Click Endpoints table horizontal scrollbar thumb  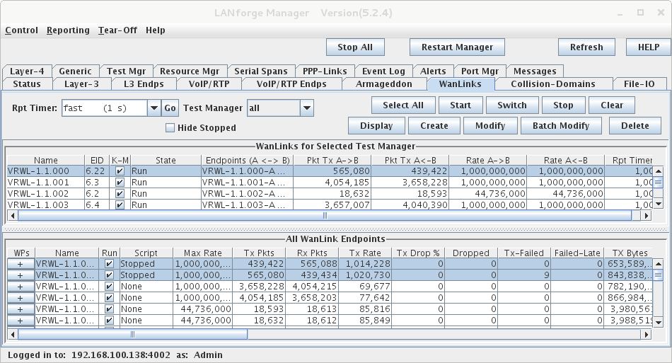click(x=132, y=334)
